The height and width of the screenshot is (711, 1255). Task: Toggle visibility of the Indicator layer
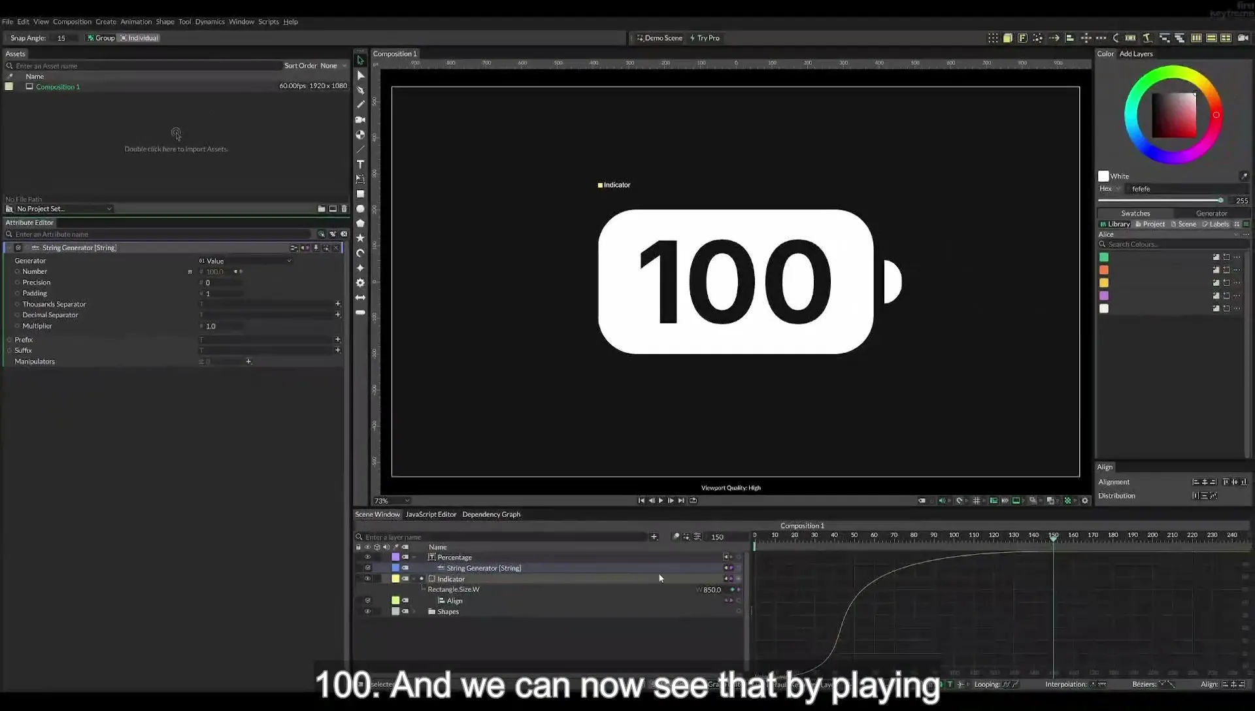[x=367, y=579]
